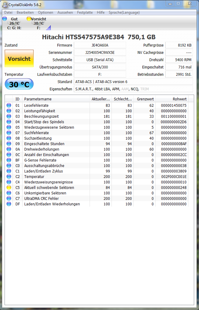This screenshot has height=310, width=199.
Task: Click the status circle of Beschleunigungszeit row
Action: pos(9,116)
